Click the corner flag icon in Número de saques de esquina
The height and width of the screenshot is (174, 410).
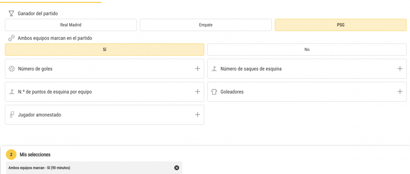(x=214, y=69)
